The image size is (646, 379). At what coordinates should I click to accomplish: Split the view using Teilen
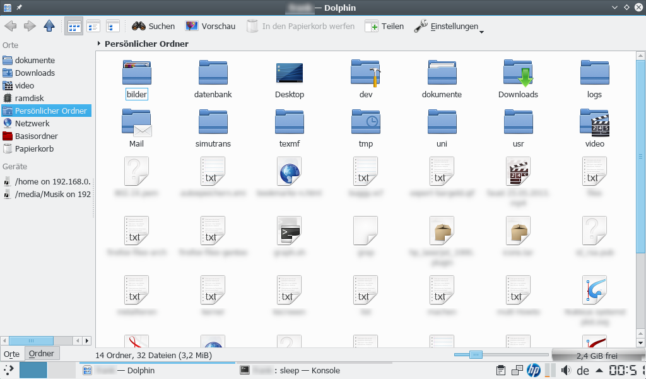[x=384, y=26]
